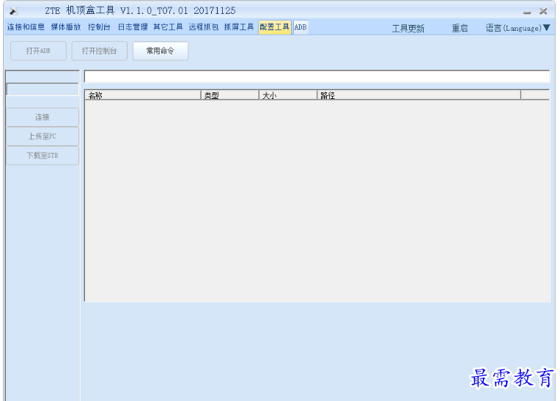The image size is (560, 401).
Task: Click the 打开控制台 button
Action: 99,51
